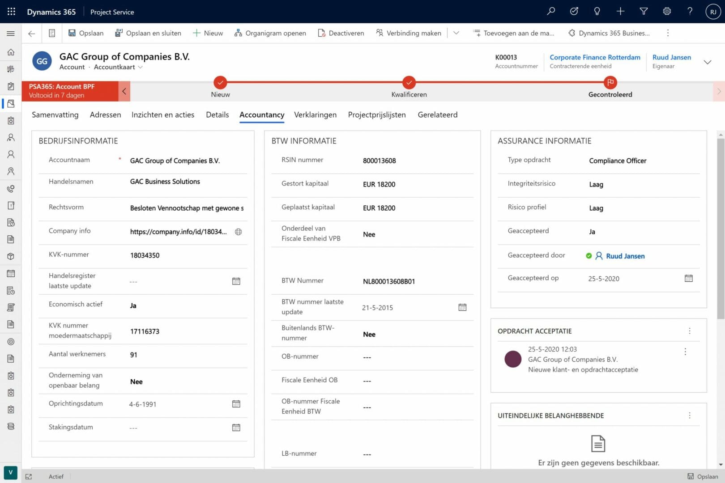Open calendar picker for Oprichtingsdatum
Image resolution: width=725 pixels, height=483 pixels.
pos(236,404)
